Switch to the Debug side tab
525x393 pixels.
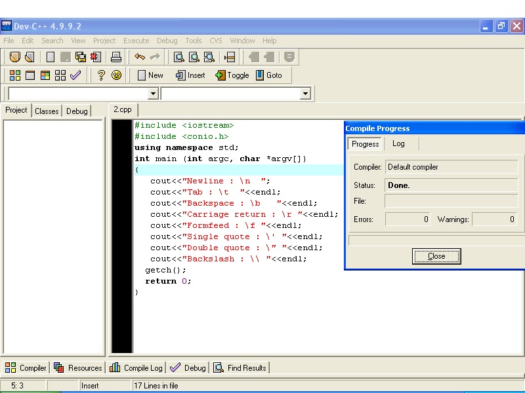coord(77,111)
